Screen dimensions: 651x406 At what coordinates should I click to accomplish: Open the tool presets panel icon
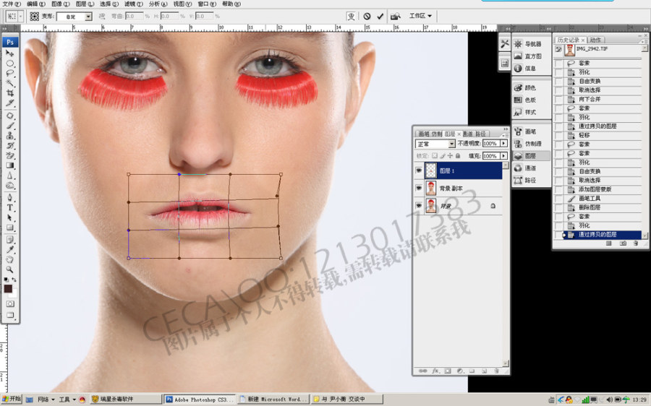click(x=504, y=44)
